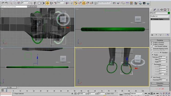Activate the Select and Rotate tool
The image size is (171, 96).
[51, 3]
